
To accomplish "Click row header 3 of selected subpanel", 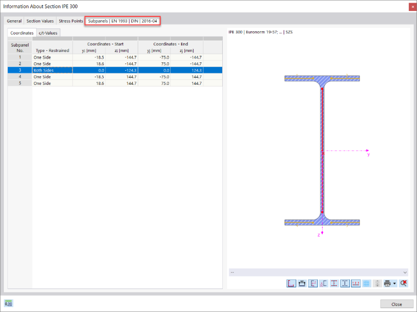I will coord(20,70).
